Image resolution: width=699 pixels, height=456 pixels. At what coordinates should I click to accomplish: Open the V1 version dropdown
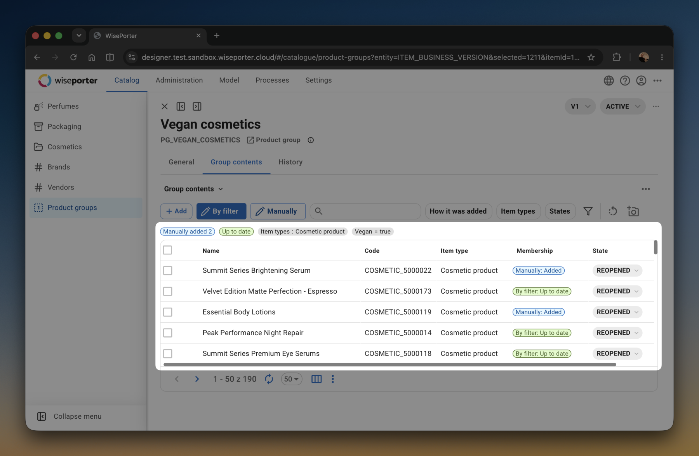(580, 106)
